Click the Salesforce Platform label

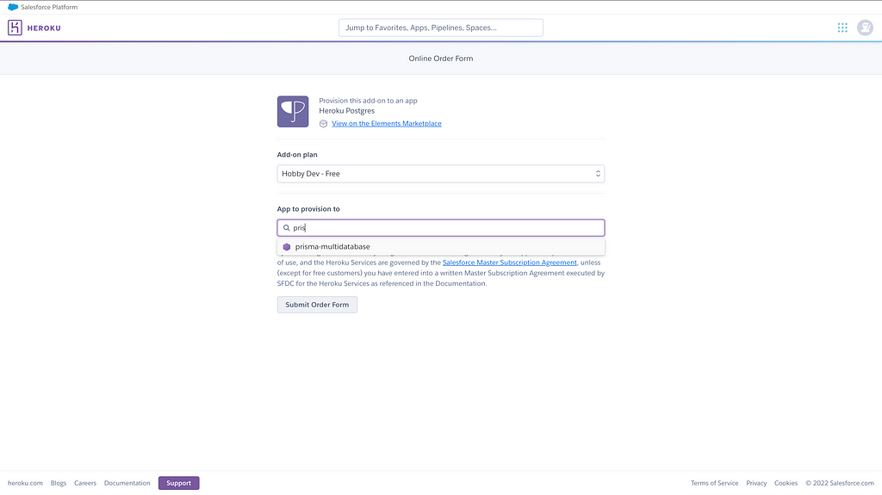coord(49,7)
